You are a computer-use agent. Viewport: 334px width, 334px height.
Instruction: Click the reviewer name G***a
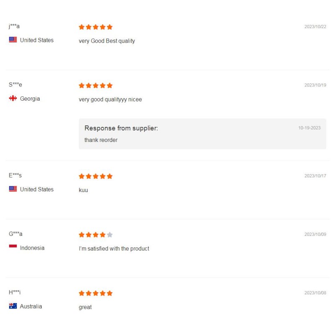15,234
